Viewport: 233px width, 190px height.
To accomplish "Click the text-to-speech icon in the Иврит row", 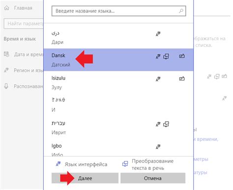I will (166, 124).
